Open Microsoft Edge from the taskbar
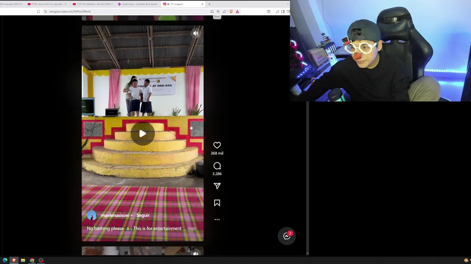The width and height of the screenshot is (471, 264). [5, 260]
